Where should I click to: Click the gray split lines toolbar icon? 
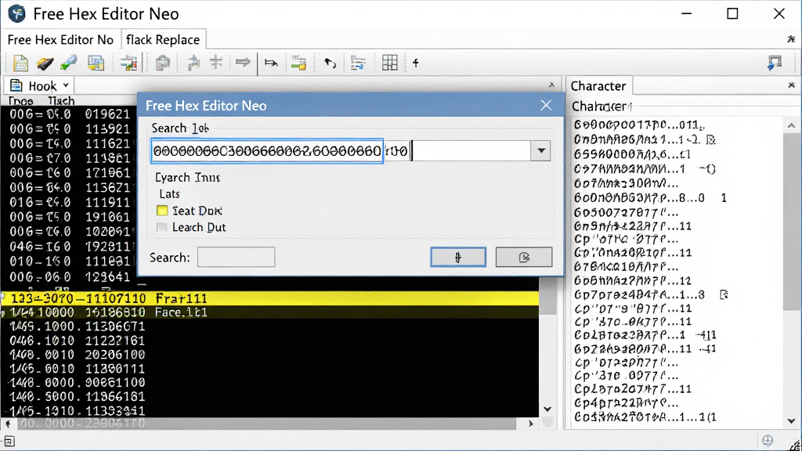tap(216, 63)
